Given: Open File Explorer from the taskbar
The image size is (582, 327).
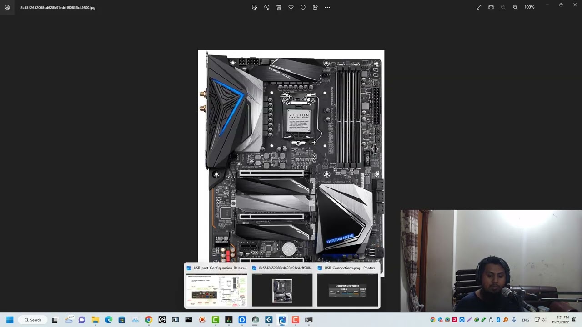Looking at the screenshot, I should pos(95,320).
